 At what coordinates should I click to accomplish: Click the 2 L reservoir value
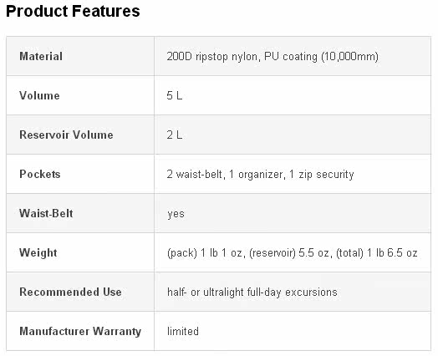(x=175, y=135)
